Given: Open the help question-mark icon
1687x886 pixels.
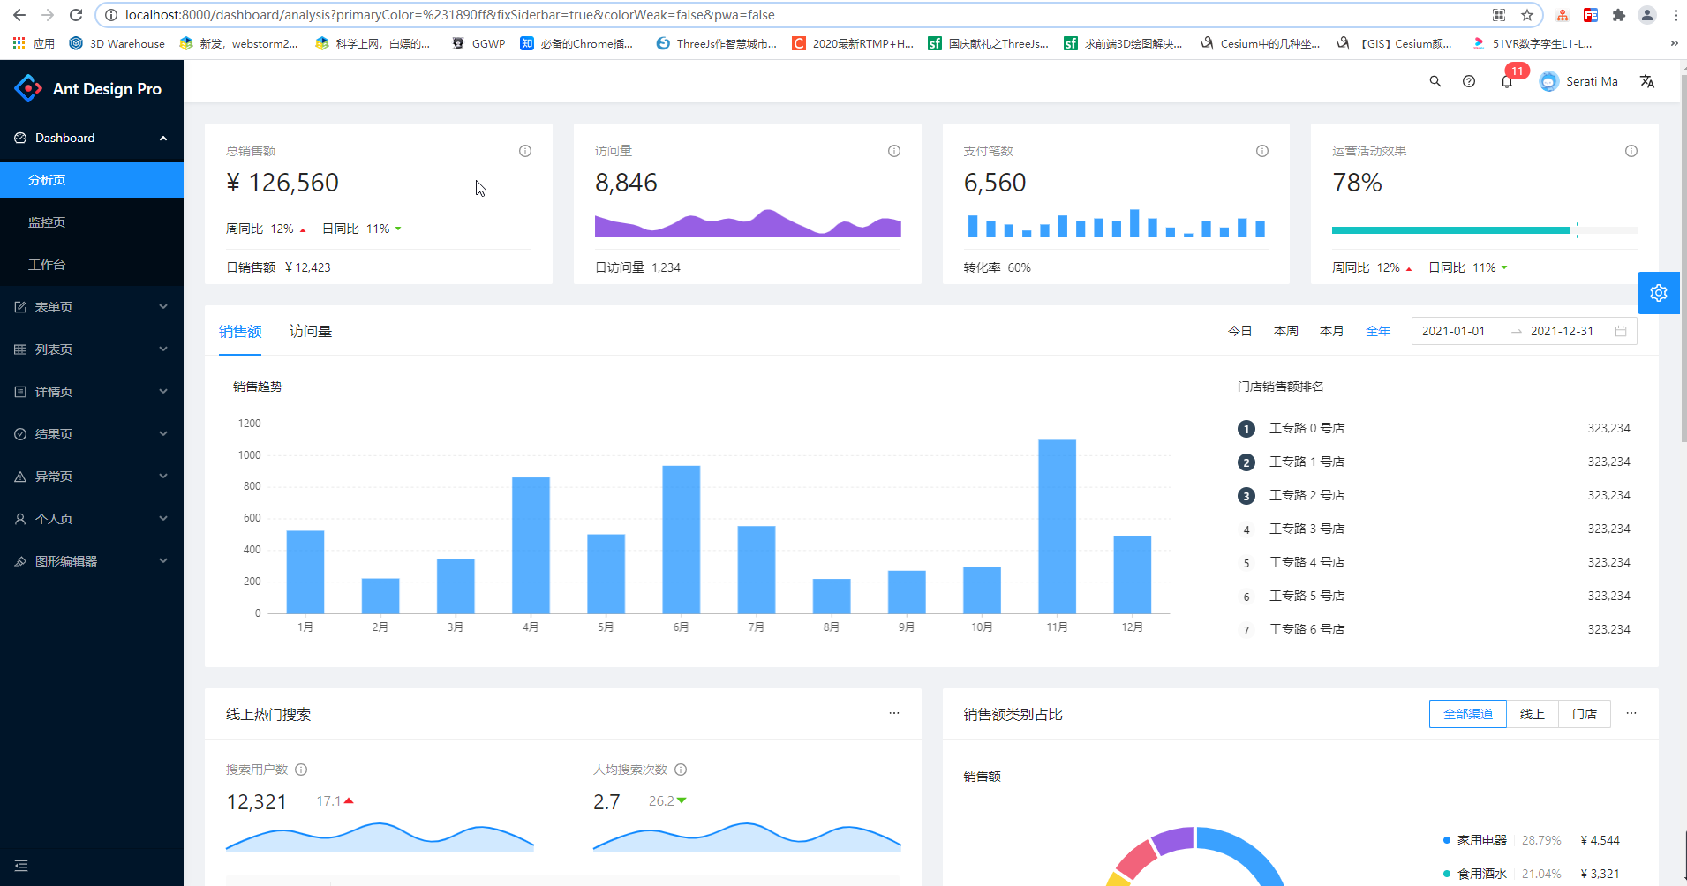Looking at the screenshot, I should point(1469,81).
